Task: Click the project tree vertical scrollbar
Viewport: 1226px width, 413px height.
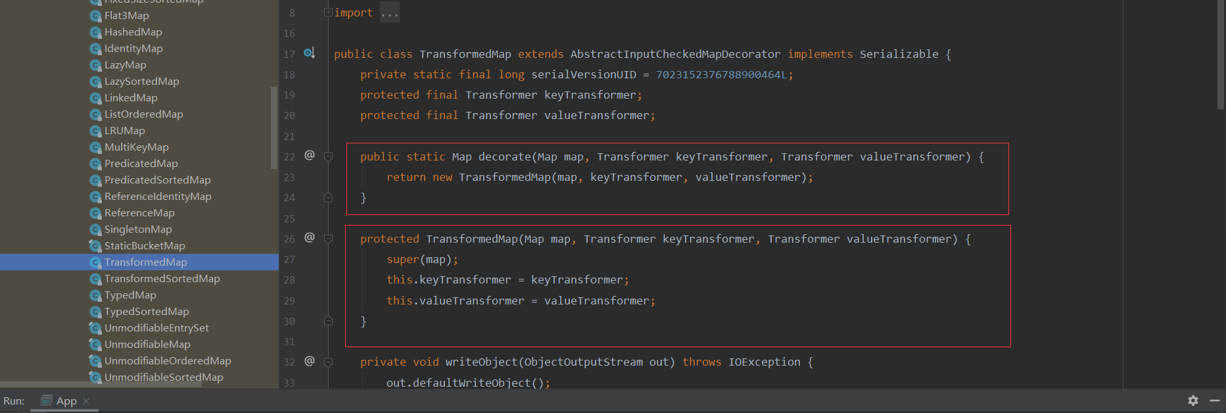Action: (274, 128)
